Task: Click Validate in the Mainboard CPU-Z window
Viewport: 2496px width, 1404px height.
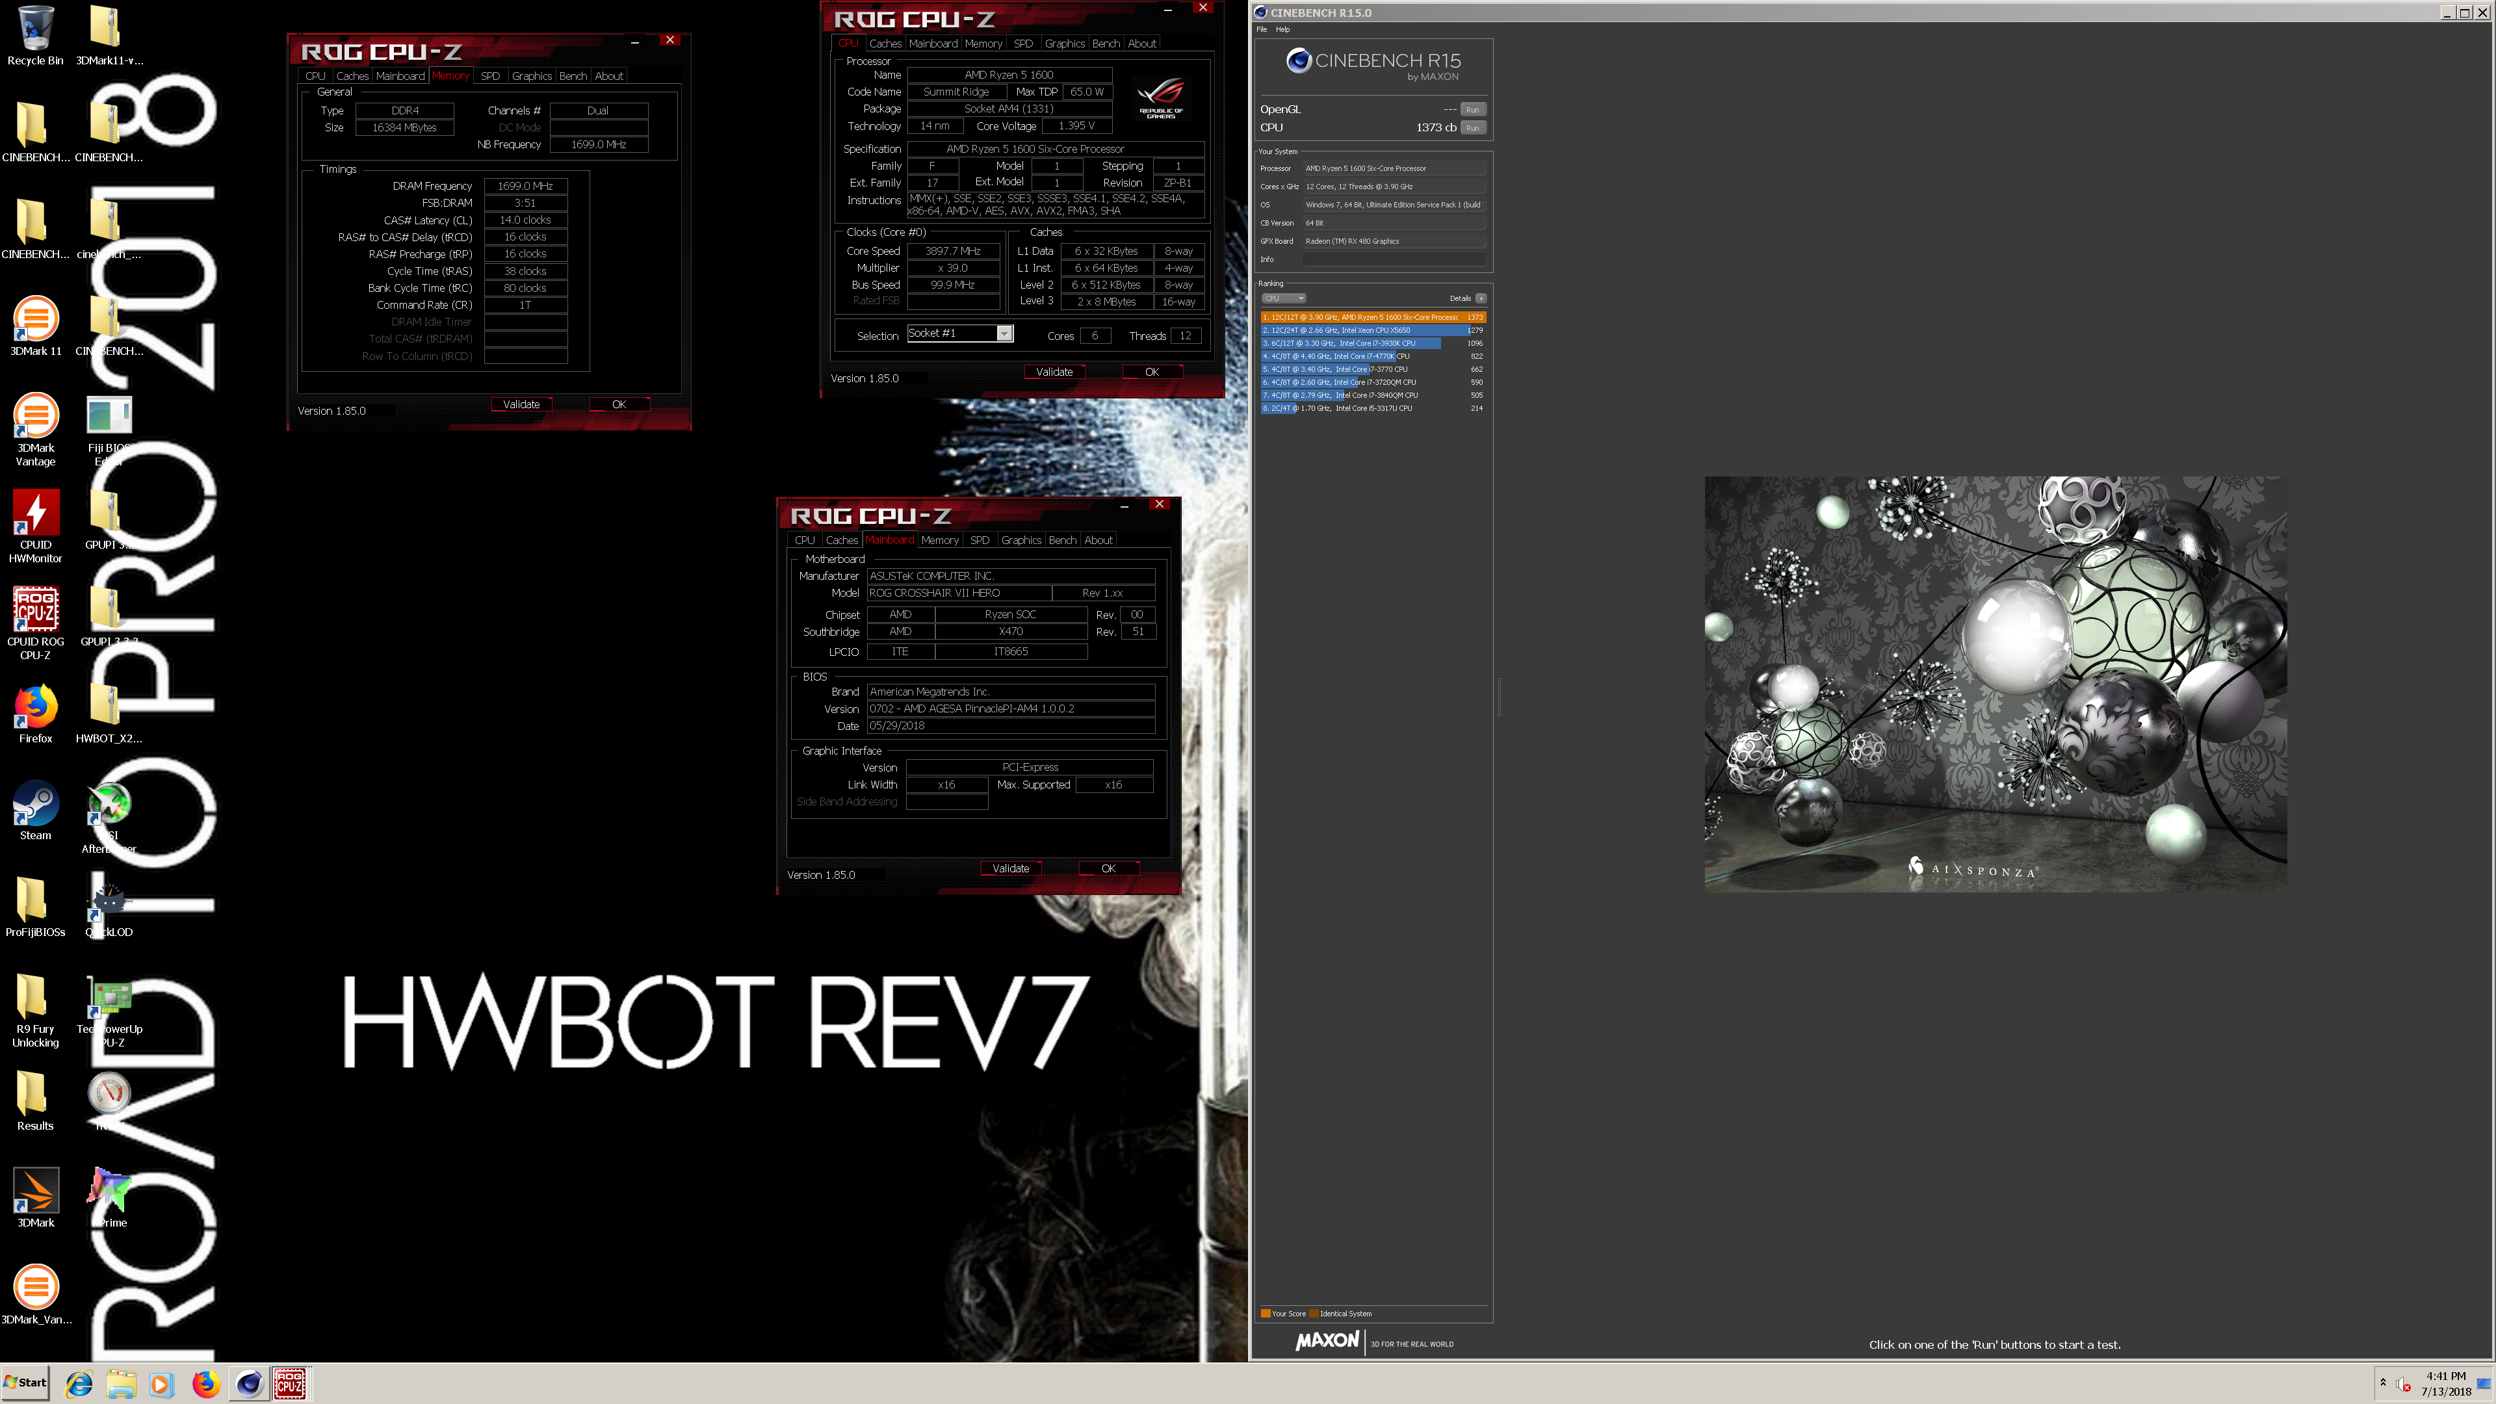Action: [x=1011, y=868]
